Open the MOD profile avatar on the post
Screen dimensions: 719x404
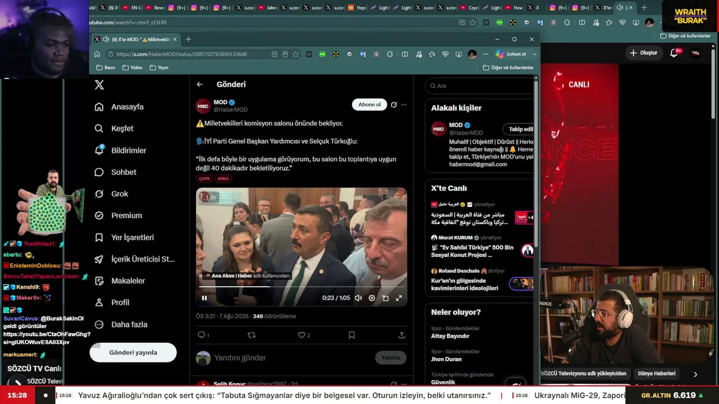click(203, 106)
